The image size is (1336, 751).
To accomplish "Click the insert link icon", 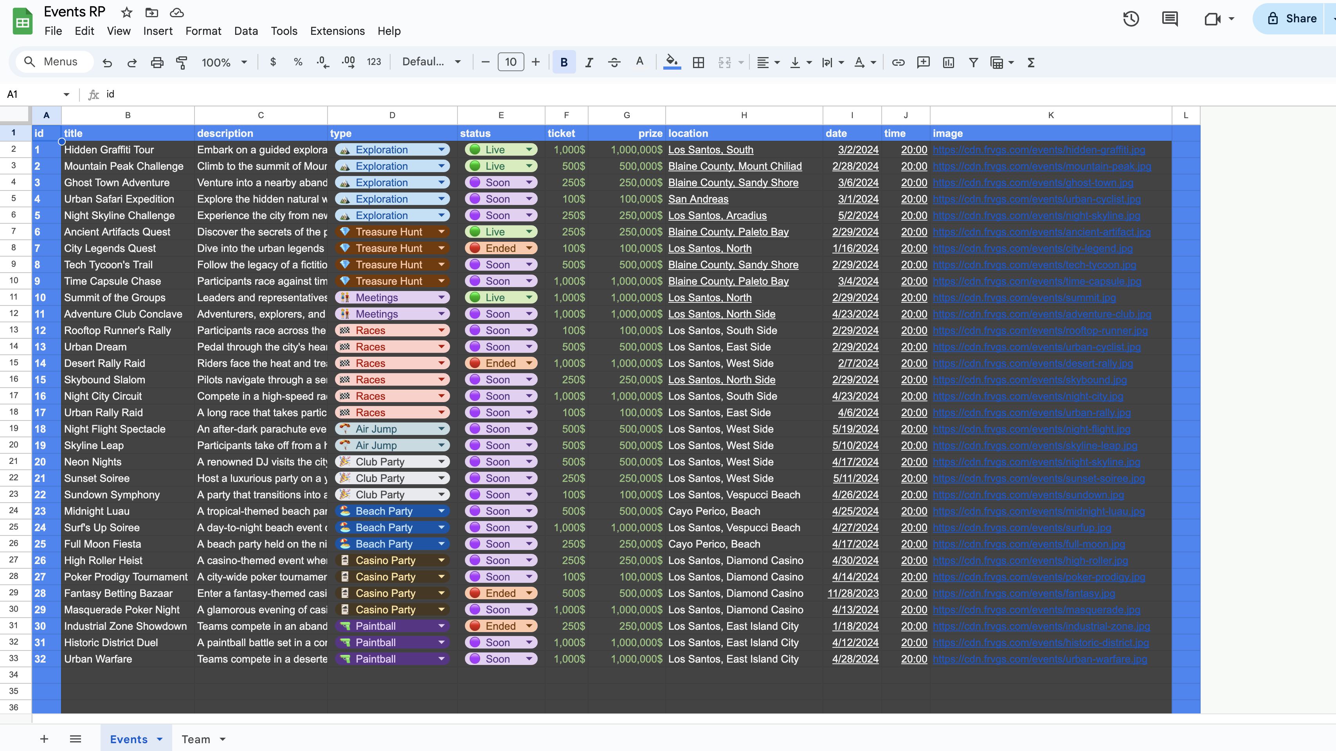I will [x=898, y=63].
